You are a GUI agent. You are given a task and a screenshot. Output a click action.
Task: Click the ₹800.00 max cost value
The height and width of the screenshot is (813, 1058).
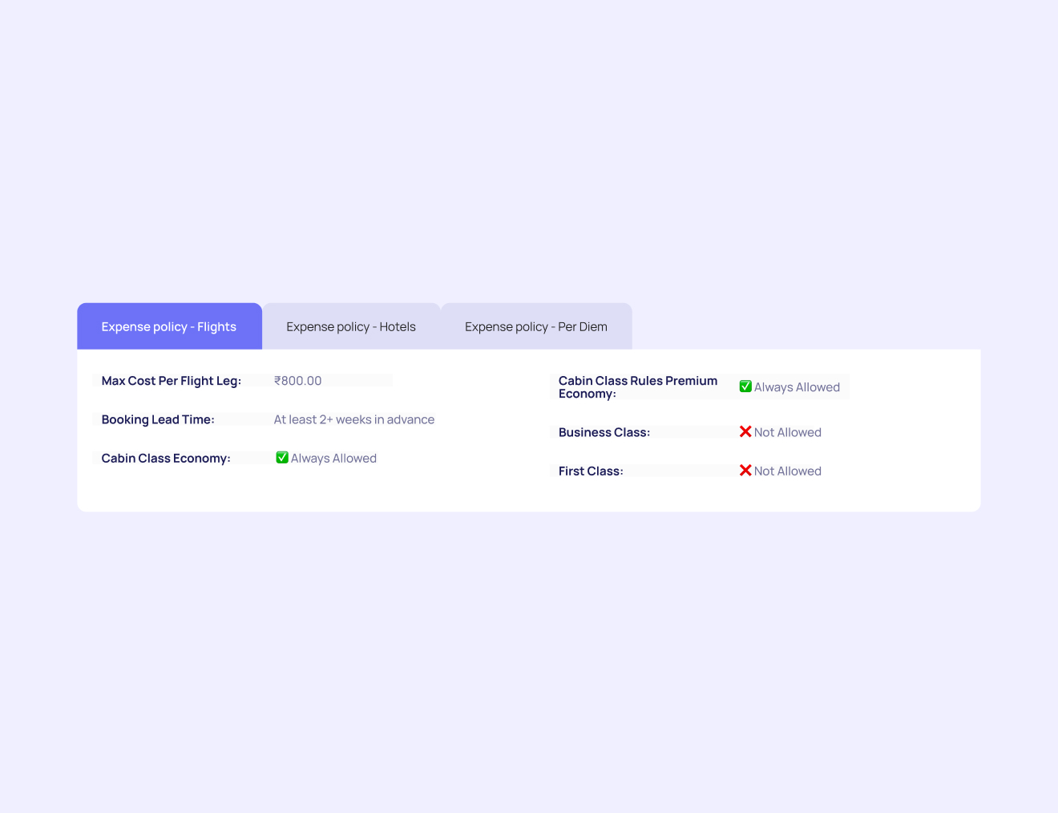pos(298,381)
